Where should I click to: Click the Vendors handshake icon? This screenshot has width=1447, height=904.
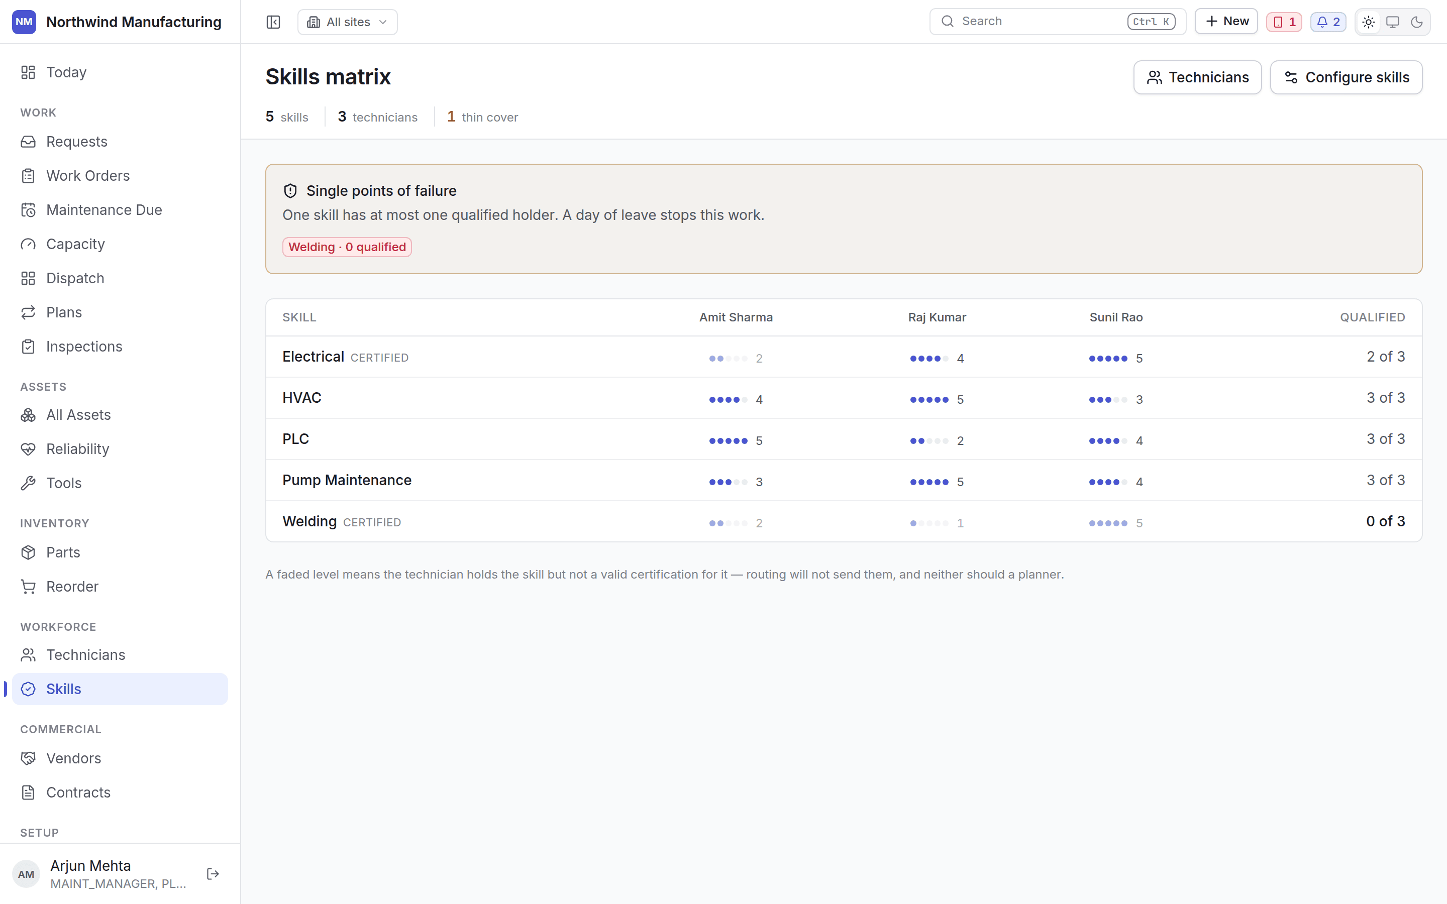(x=28, y=758)
